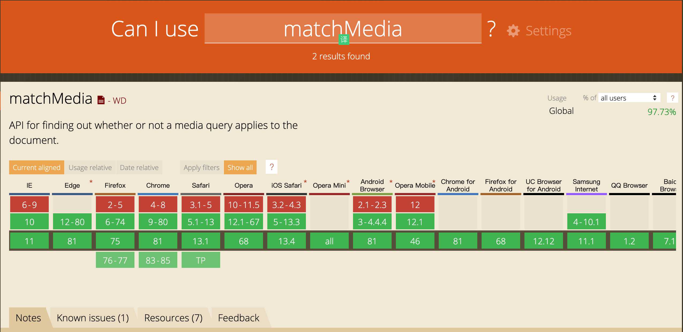This screenshot has width=683, height=332.
Task: Select the Chrome 83-85 future cell
Action: coord(158,260)
